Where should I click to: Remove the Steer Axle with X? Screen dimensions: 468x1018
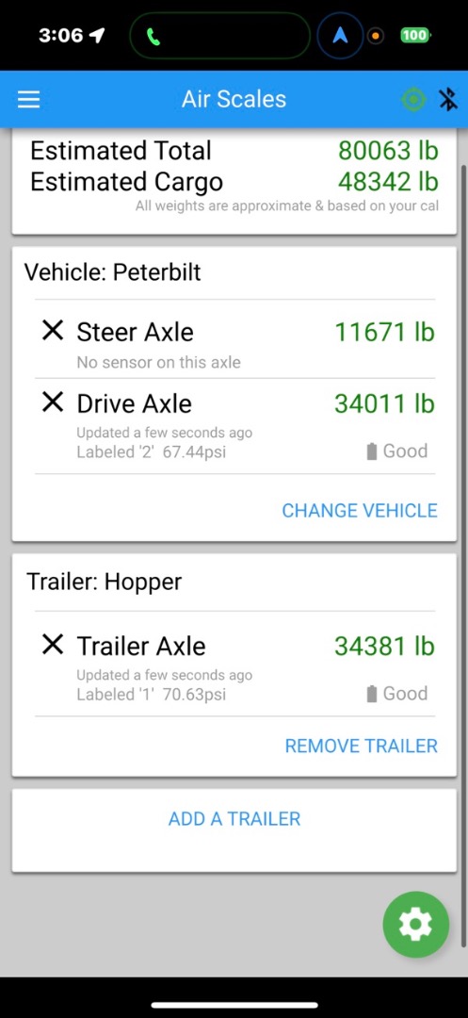[x=53, y=331]
